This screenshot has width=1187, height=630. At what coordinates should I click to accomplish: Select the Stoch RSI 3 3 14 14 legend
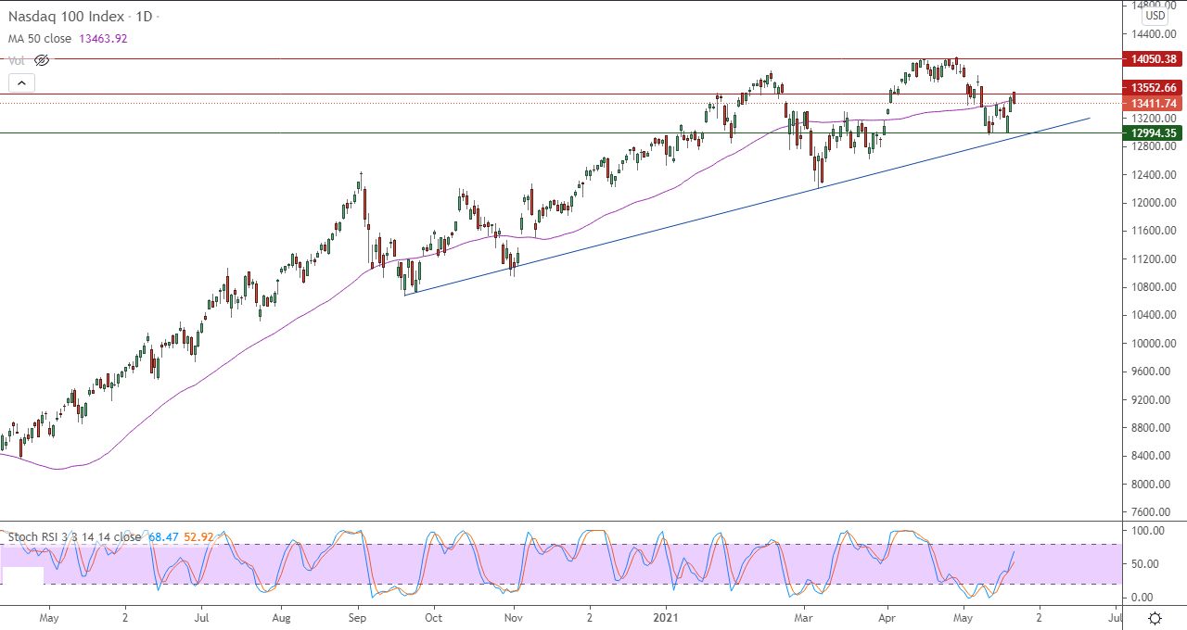coord(74,536)
